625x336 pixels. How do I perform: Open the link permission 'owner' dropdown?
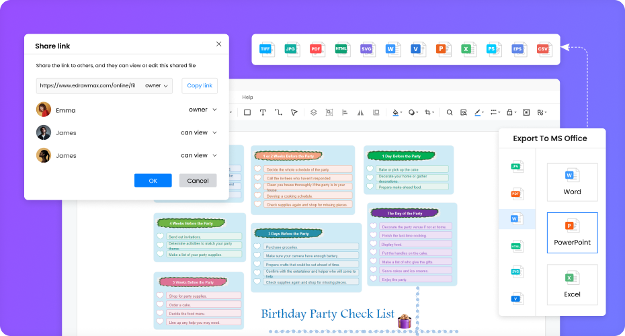[157, 85]
